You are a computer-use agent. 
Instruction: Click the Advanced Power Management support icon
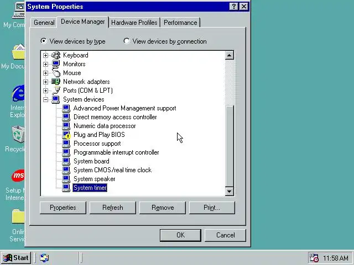(66, 108)
